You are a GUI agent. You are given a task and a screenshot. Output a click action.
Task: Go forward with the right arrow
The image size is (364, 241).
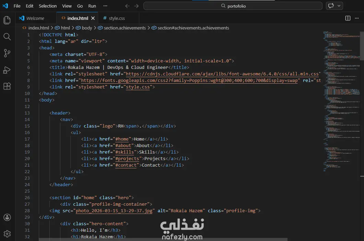coord(136,6)
